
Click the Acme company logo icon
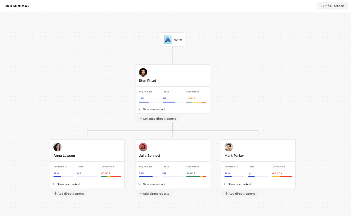pyautogui.click(x=167, y=39)
